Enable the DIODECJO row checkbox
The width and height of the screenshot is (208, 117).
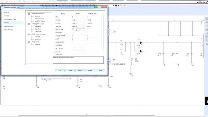pyautogui.click(x=54, y=48)
